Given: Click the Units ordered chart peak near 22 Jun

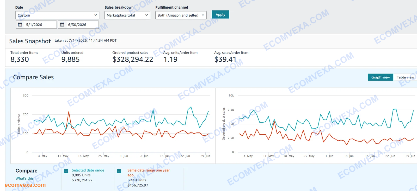Looking at the screenshot, I should click(x=191, y=107).
